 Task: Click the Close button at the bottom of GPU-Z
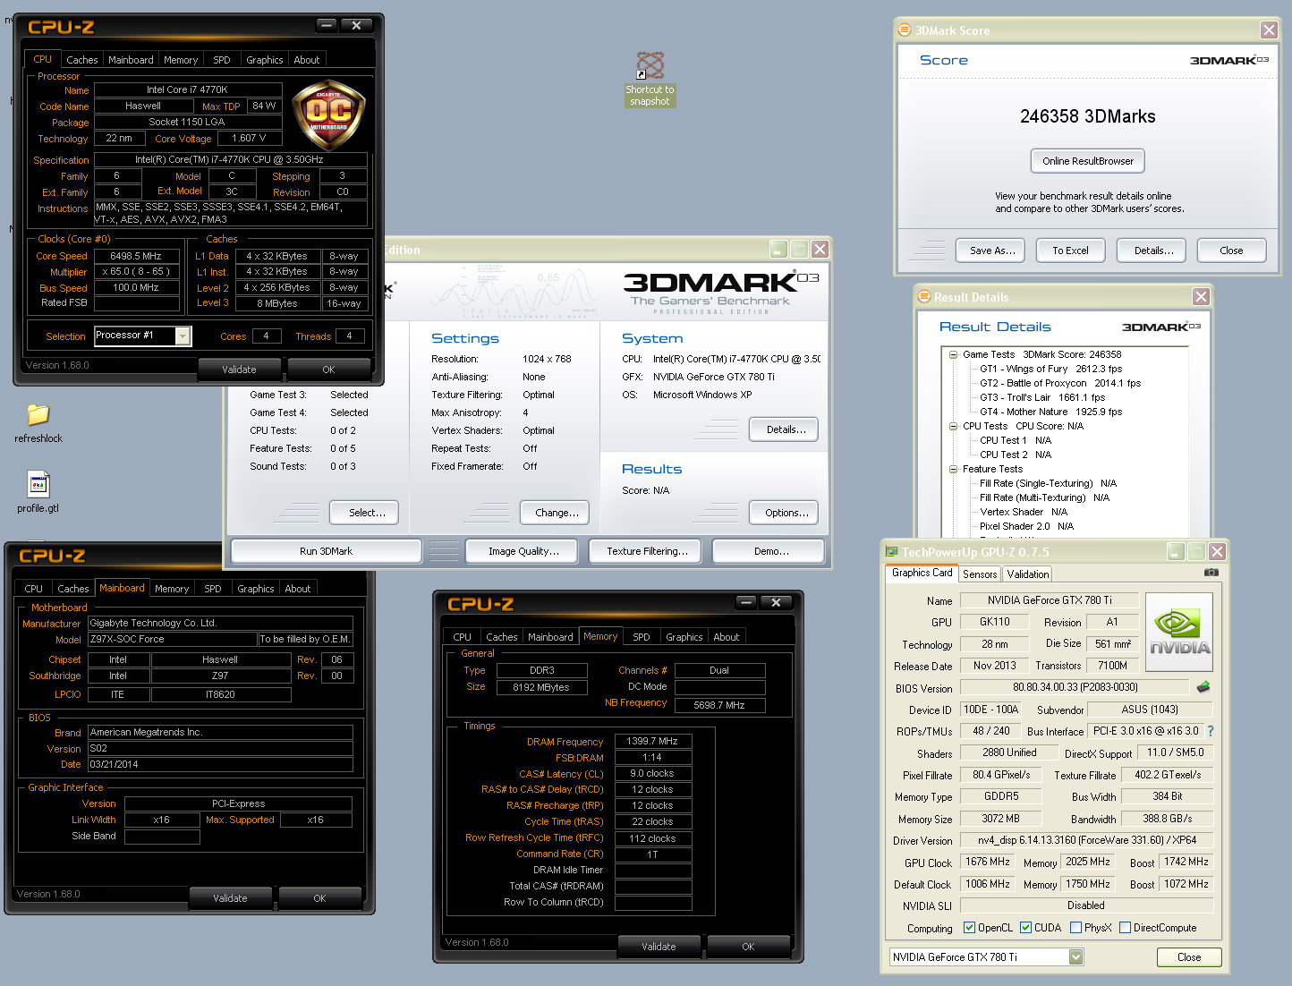click(x=1189, y=957)
